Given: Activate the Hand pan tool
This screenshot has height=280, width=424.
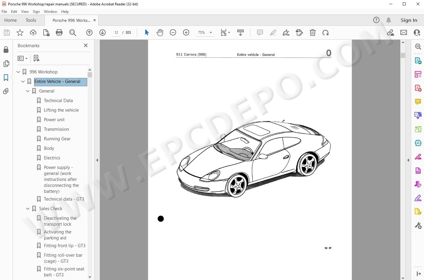Looking at the screenshot, I should coord(160,33).
